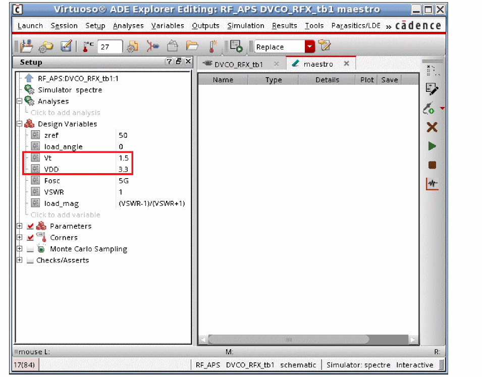Select the load_mag variable row

[108, 203]
